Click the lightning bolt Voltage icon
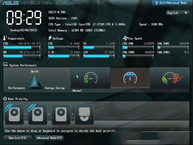 (x=50, y=38)
